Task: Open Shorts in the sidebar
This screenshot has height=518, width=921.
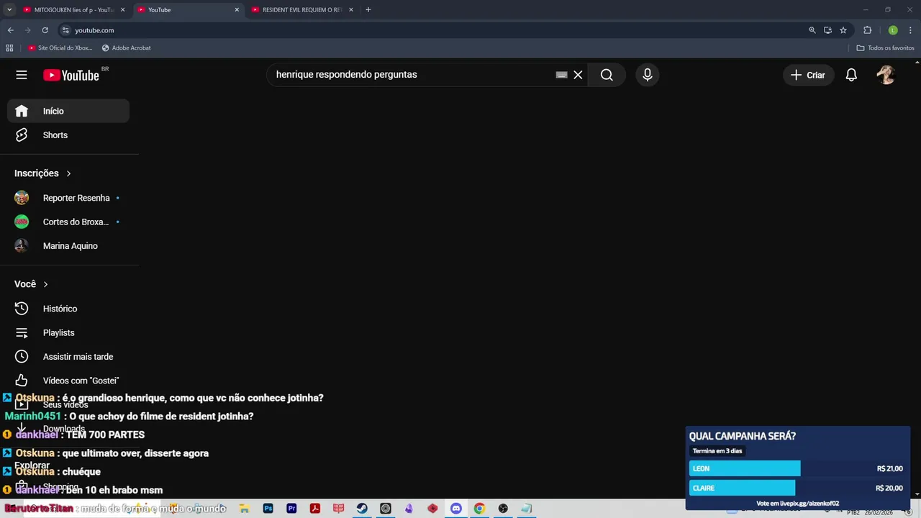Action: point(68,135)
